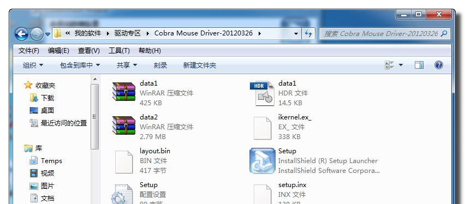Click the data2 file name text
Screen dimensions: 465x204
point(148,117)
